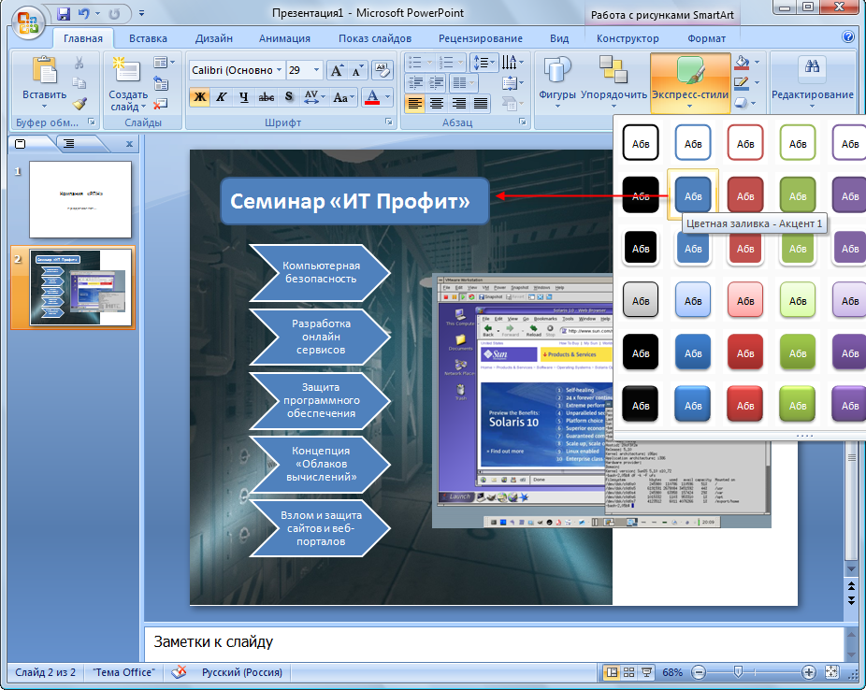Undo the last action
866x690 pixels.
click(x=84, y=13)
